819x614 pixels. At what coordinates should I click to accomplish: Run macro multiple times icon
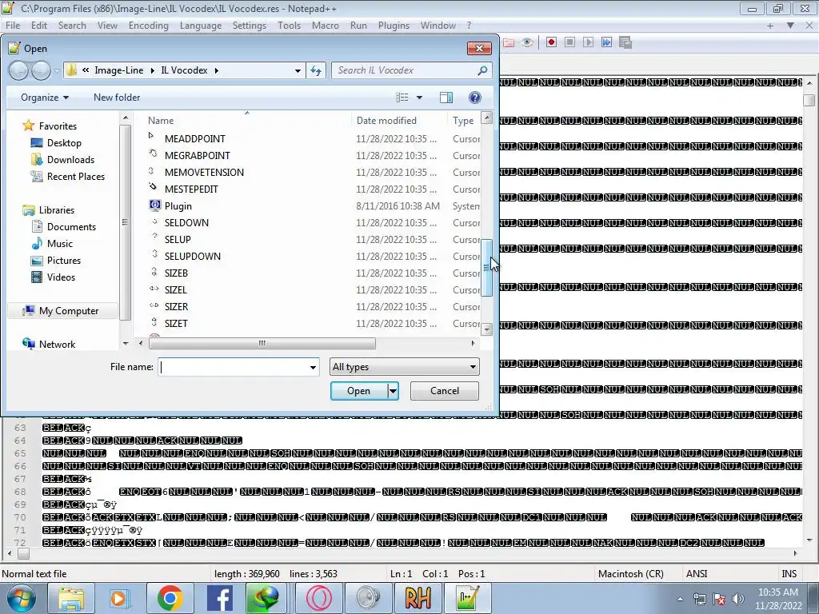click(x=606, y=42)
